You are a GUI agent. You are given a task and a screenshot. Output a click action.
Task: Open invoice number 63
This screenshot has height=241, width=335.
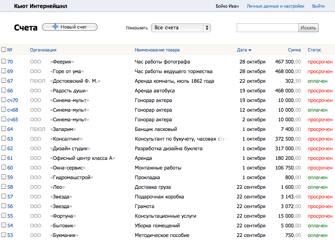click(10, 139)
